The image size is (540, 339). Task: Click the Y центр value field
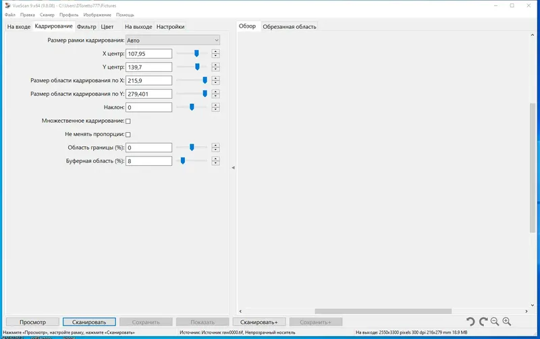click(148, 67)
